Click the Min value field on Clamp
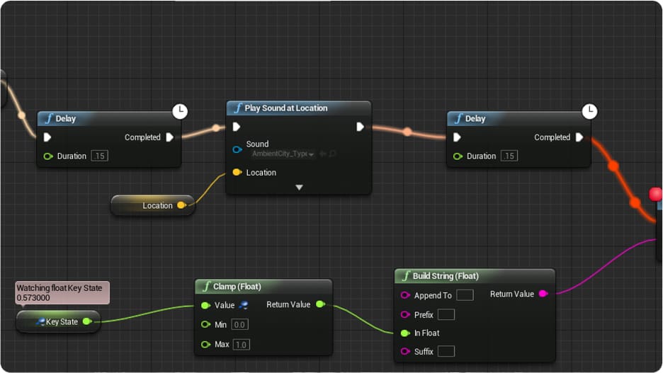Viewport: 663px width, 373px height. [x=240, y=324]
